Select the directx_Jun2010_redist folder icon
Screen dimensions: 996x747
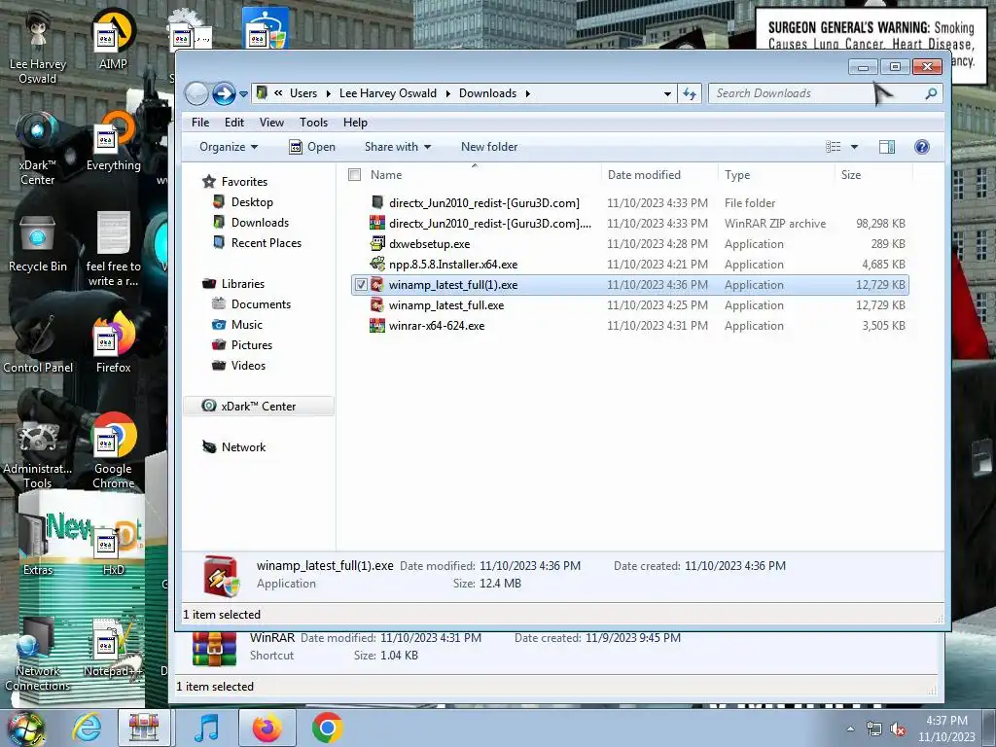tap(377, 202)
